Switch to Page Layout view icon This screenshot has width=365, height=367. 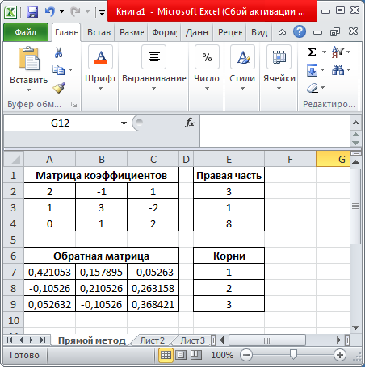(181, 355)
